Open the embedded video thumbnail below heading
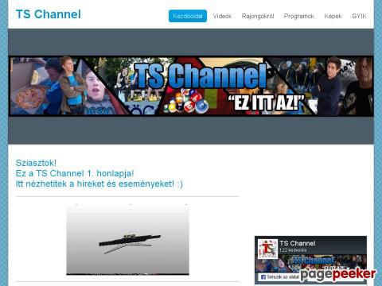The width and height of the screenshot is (382, 286). pyautogui.click(x=127, y=239)
